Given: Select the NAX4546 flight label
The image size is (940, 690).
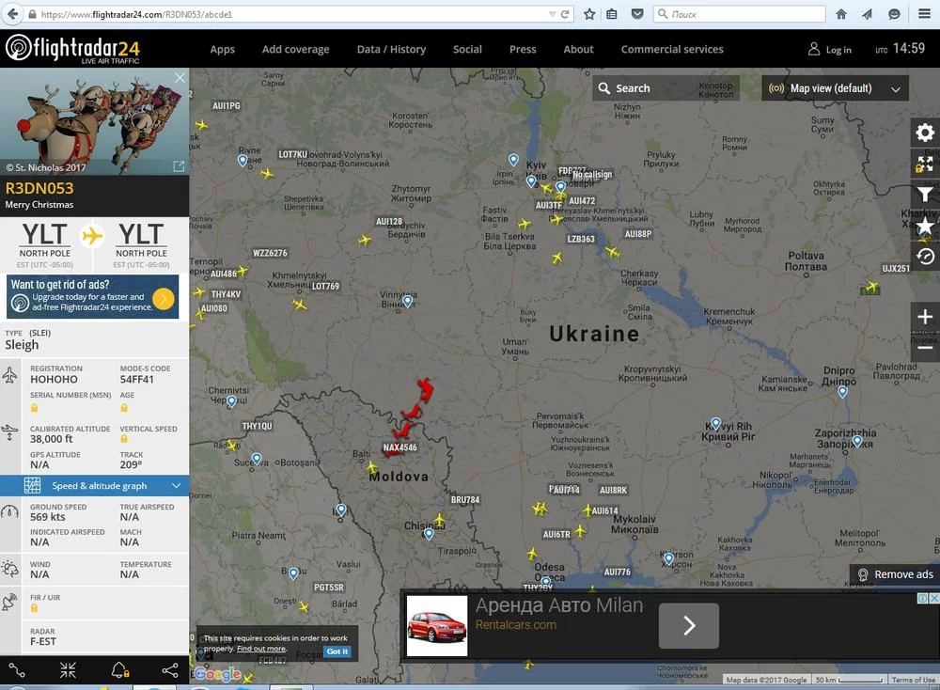Looking at the screenshot, I should coord(399,447).
